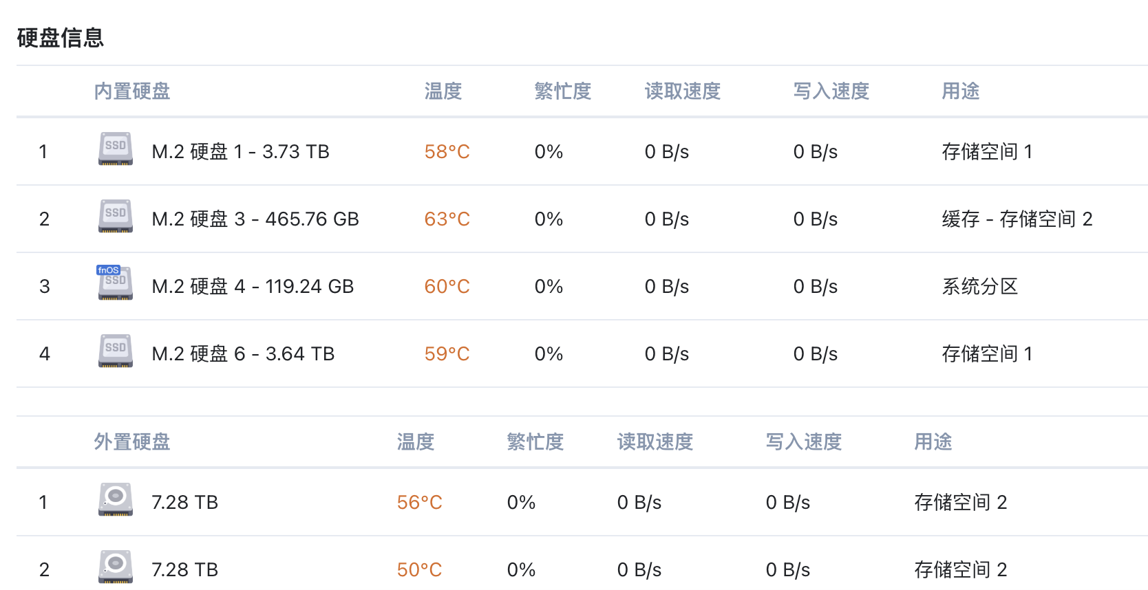Click the internal drives 温度 header

[443, 91]
